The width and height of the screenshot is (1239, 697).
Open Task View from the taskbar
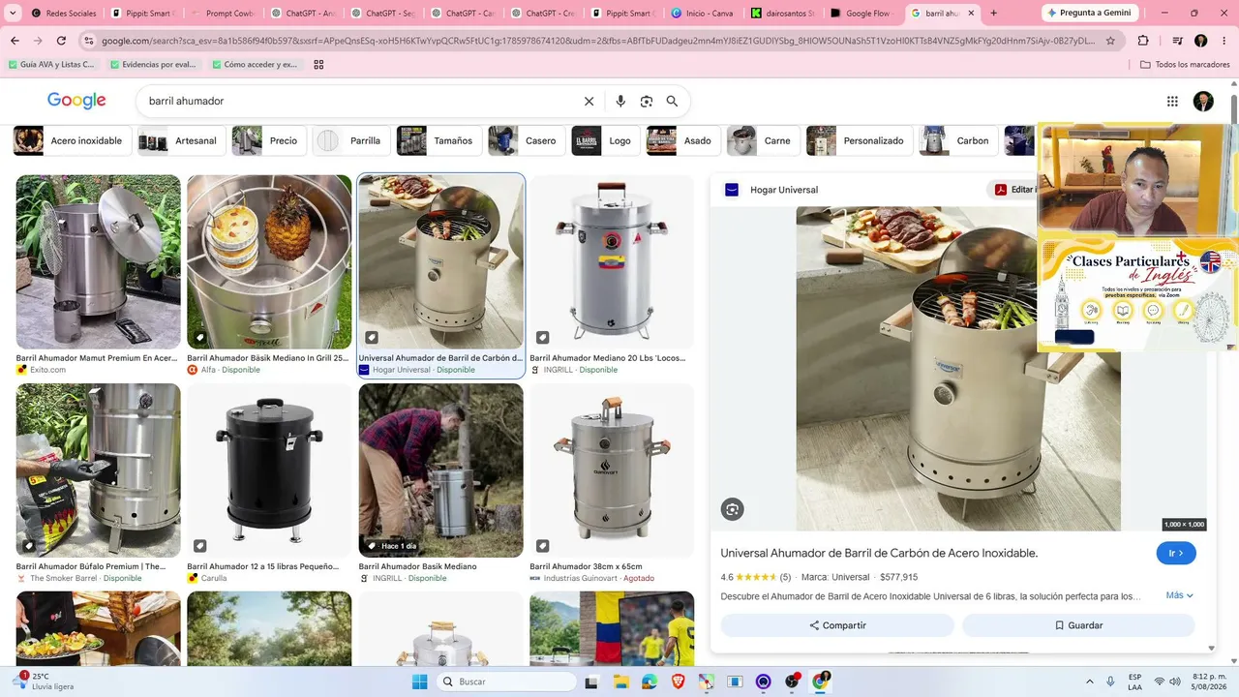591,682
